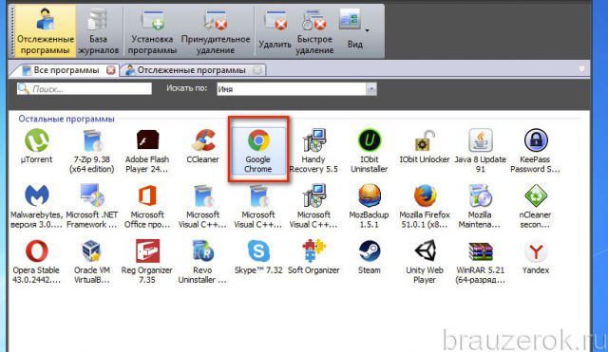The height and width of the screenshot is (352, 608).
Task: Select KeePass Password Safe icon
Action: (536, 140)
